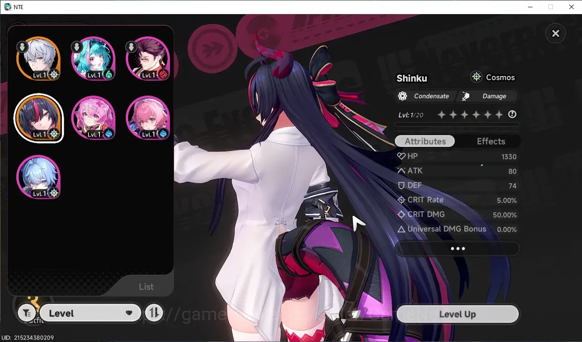Screen dimensions: 582x342
Task: Click the down-arrow badge on brown-haired character
Action: click(x=131, y=46)
